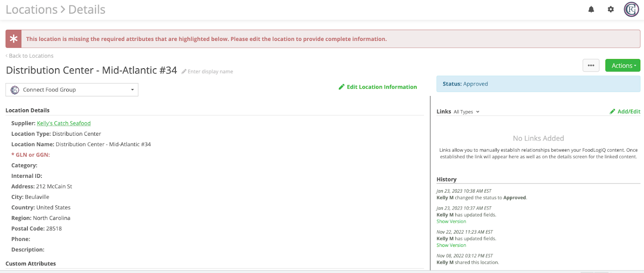Screen dimensions: 644x273
Task: Click the green pencil Edit Location icon
Action: pyautogui.click(x=341, y=87)
